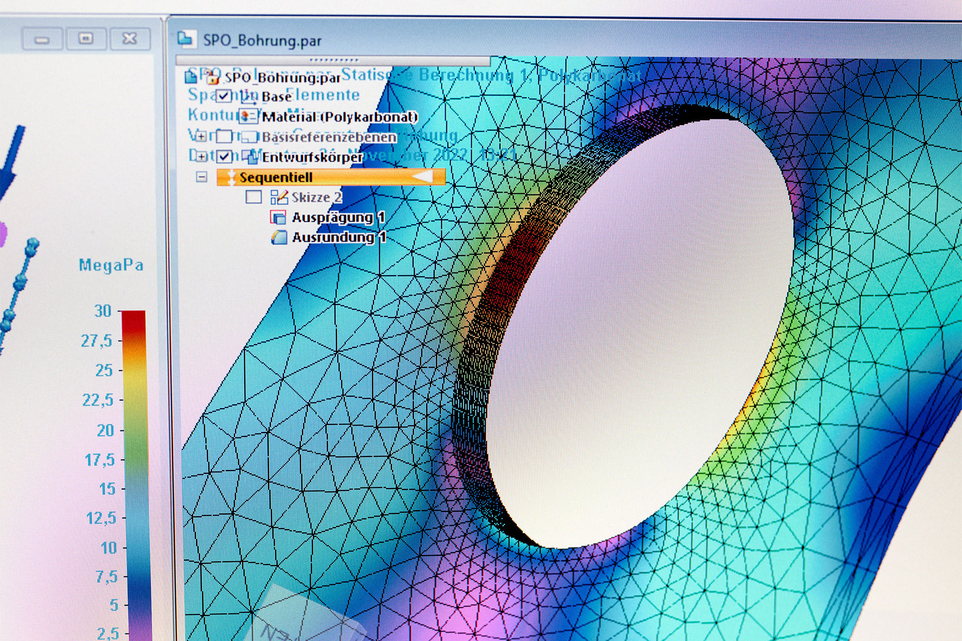Image resolution: width=962 pixels, height=641 pixels.
Task: Click the Ausrundung 1 fillet icon
Action: pyautogui.click(x=279, y=238)
